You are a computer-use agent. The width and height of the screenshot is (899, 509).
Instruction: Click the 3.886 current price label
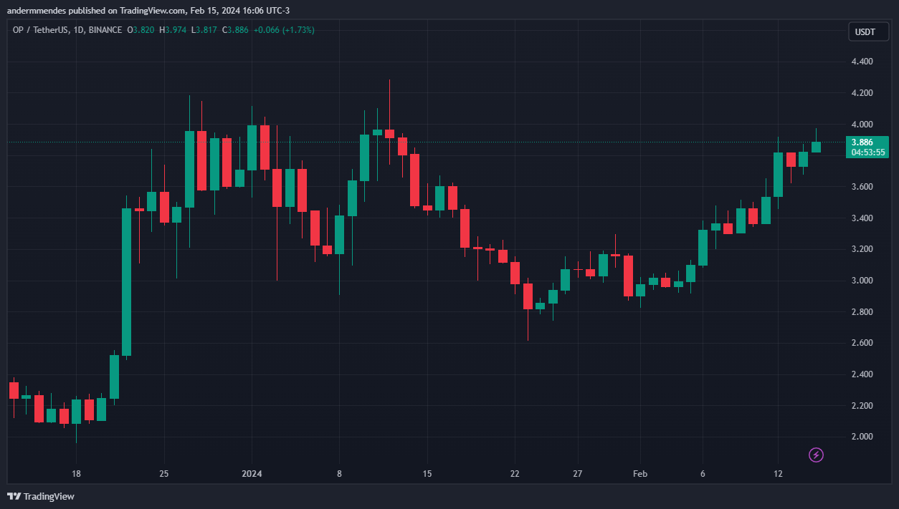click(862, 142)
